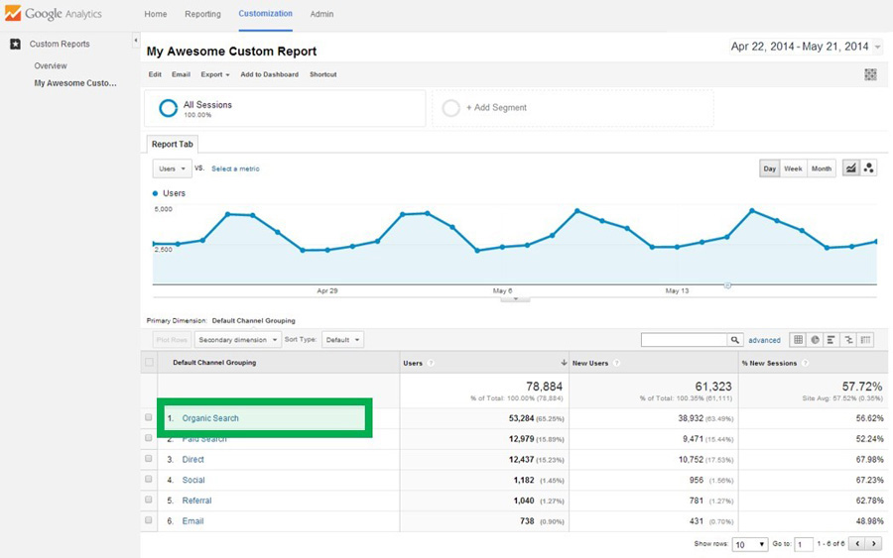The height and width of the screenshot is (558, 893).
Task: Select the comparison view icon
Action: click(848, 340)
